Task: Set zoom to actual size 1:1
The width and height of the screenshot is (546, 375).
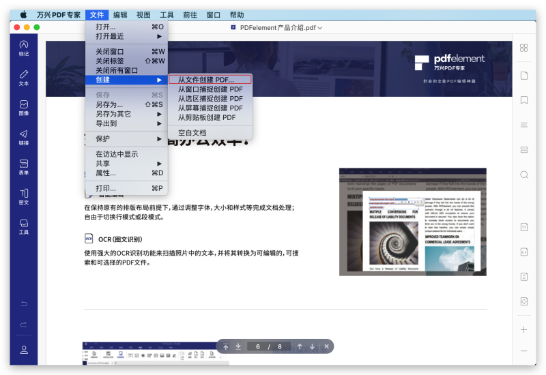Action: click(523, 227)
